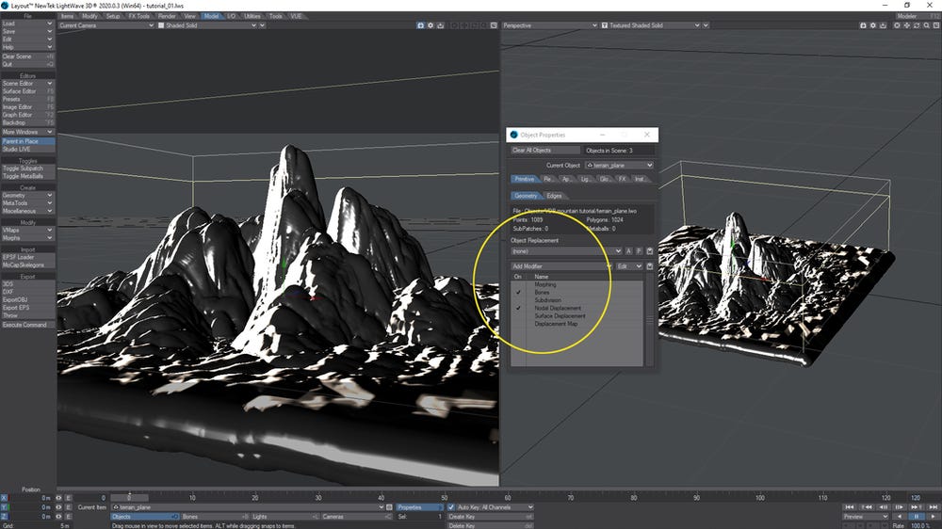Open the Surface Editor
942x529 pixels.
pyautogui.click(x=27, y=91)
